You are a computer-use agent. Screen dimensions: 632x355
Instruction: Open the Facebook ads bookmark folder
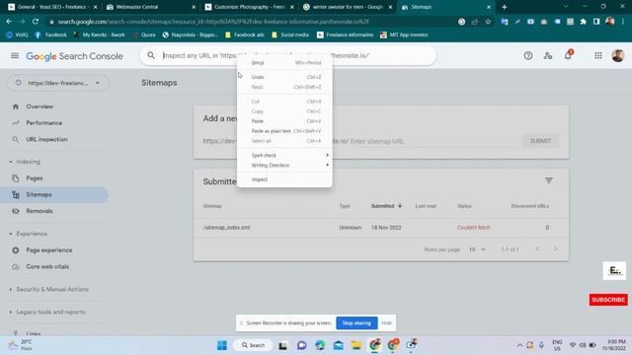tap(244, 35)
